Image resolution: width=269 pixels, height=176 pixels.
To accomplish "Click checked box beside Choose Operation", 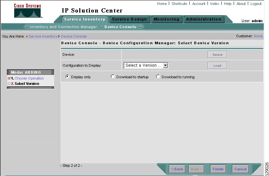I will [x=9, y=78].
